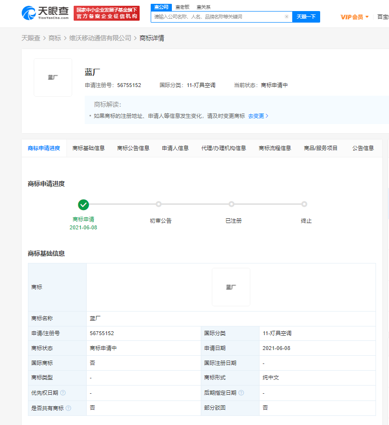Click the red official certification banner
Image resolution: width=389 pixels, height=425 pixels.
[106, 13]
